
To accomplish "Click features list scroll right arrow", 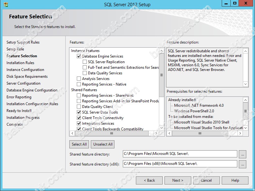I will [156, 133].
